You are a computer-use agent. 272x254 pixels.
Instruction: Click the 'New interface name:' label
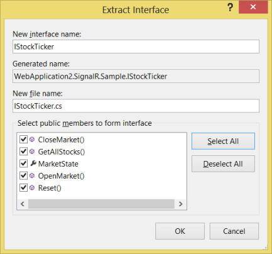47,34
